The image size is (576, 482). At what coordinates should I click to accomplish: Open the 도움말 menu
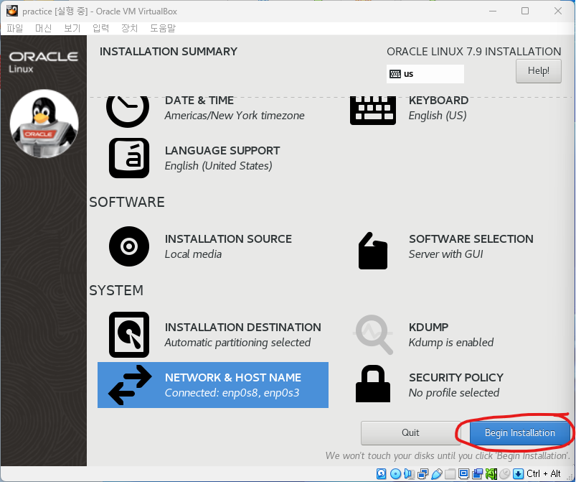pyautogui.click(x=163, y=28)
